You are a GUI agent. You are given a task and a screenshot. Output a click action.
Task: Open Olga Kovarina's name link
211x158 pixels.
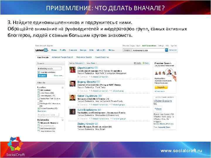(86, 68)
